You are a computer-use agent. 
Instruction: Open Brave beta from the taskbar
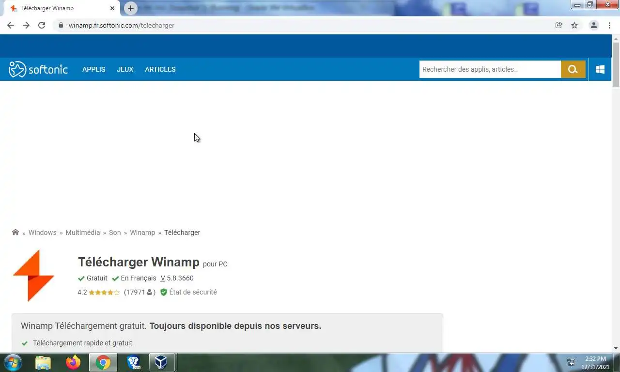[x=133, y=362]
